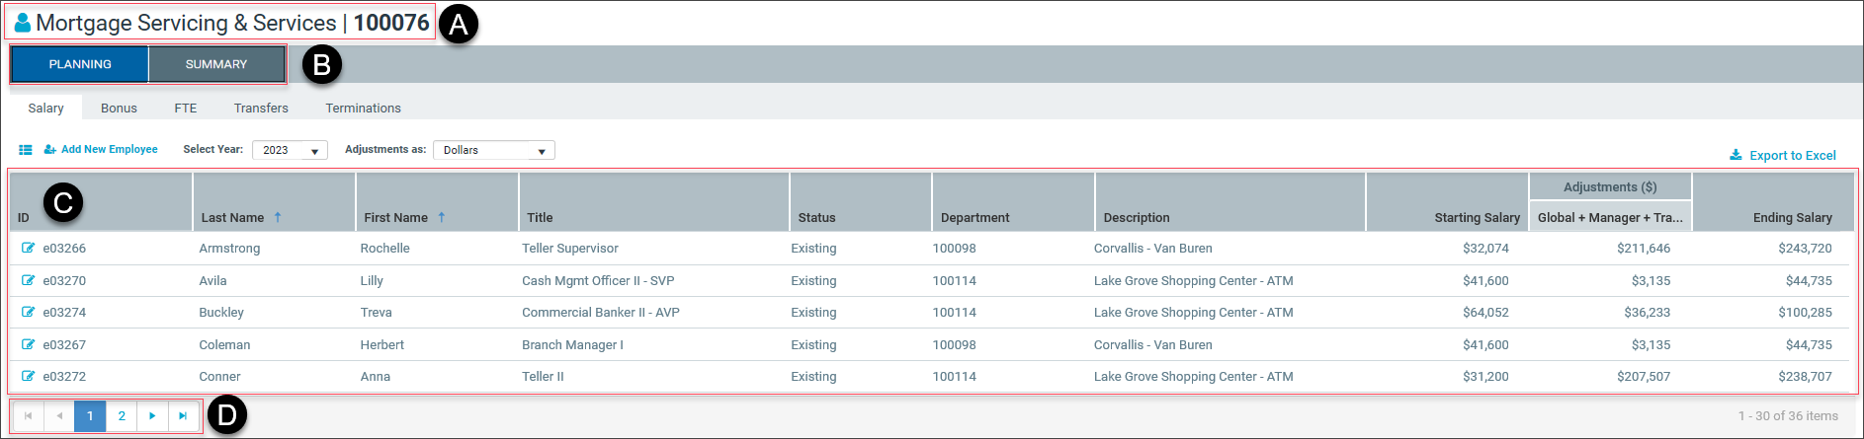The width and height of the screenshot is (1864, 439).
Task: Go to the next page arrow
Action: 152,415
